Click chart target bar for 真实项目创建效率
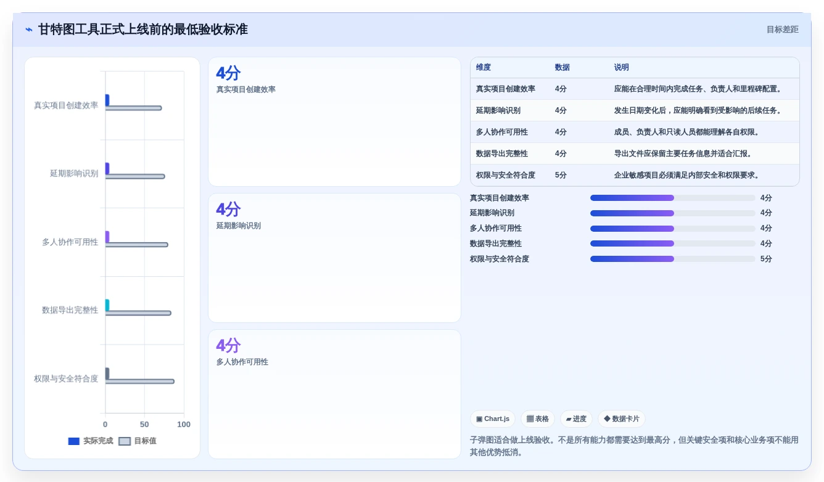Image resolution: width=824 pixels, height=482 pixels. (x=133, y=108)
